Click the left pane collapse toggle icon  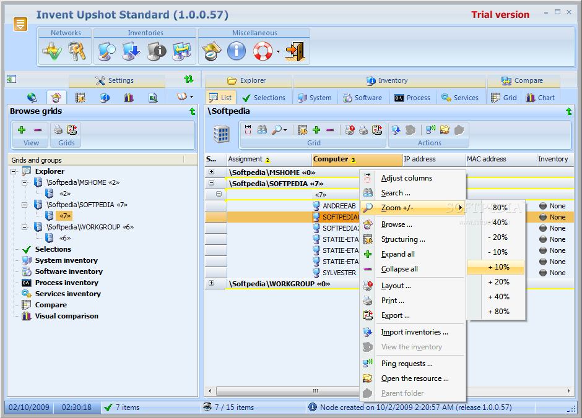[12, 79]
